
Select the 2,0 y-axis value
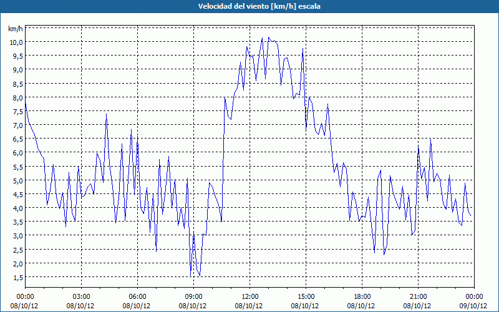pyautogui.click(x=17, y=263)
